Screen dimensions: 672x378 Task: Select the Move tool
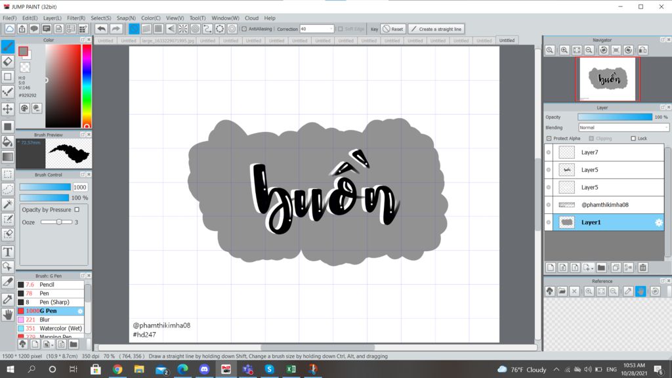(x=8, y=109)
